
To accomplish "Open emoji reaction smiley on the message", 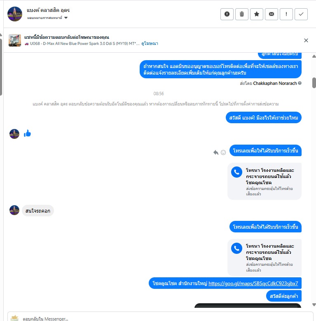I will 223,152.
